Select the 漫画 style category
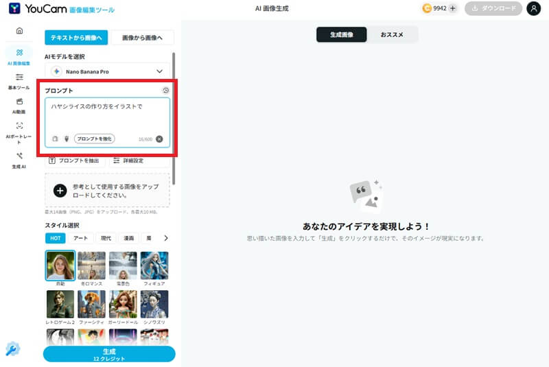This screenshot has height=367, width=549. [129, 238]
